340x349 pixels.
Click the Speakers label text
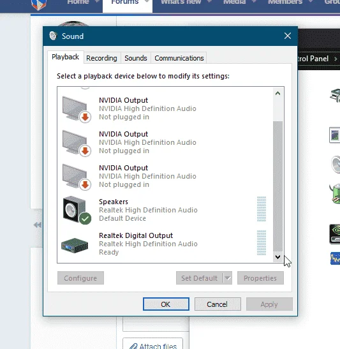pyautogui.click(x=114, y=202)
